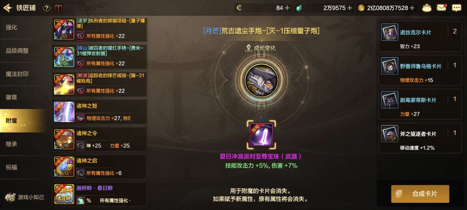Switch to the 强化 tab
The width and height of the screenshot is (467, 210).
11,27
